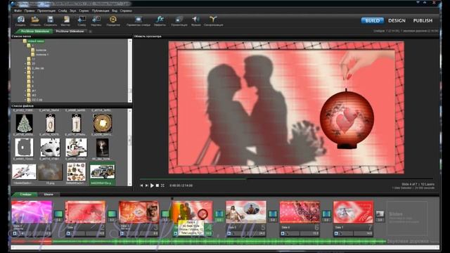Open the Слайд menu
The image size is (450, 253).
63,11
